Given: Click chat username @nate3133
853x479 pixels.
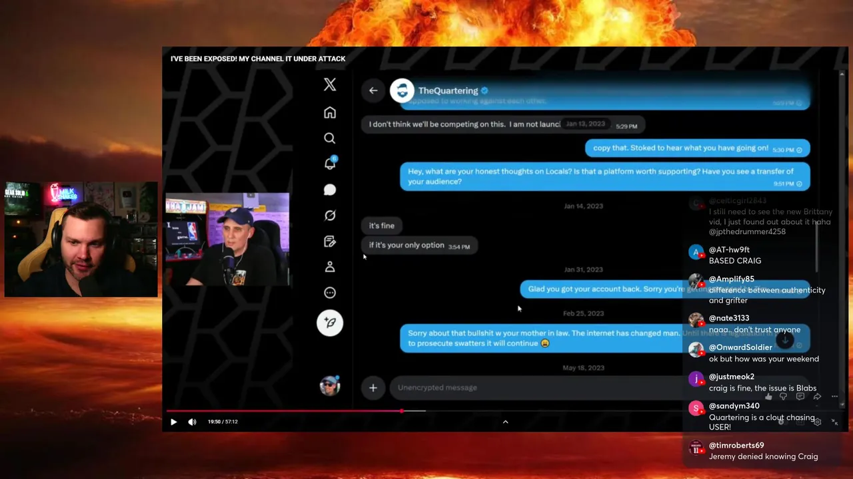Looking at the screenshot, I should click(x=729, y=318).
